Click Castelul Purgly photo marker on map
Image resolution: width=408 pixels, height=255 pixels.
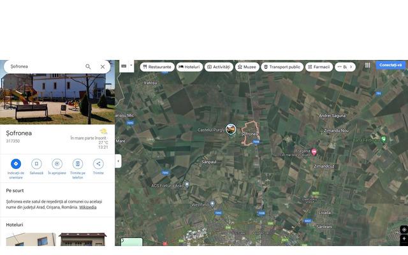click(x=231, y=129)
